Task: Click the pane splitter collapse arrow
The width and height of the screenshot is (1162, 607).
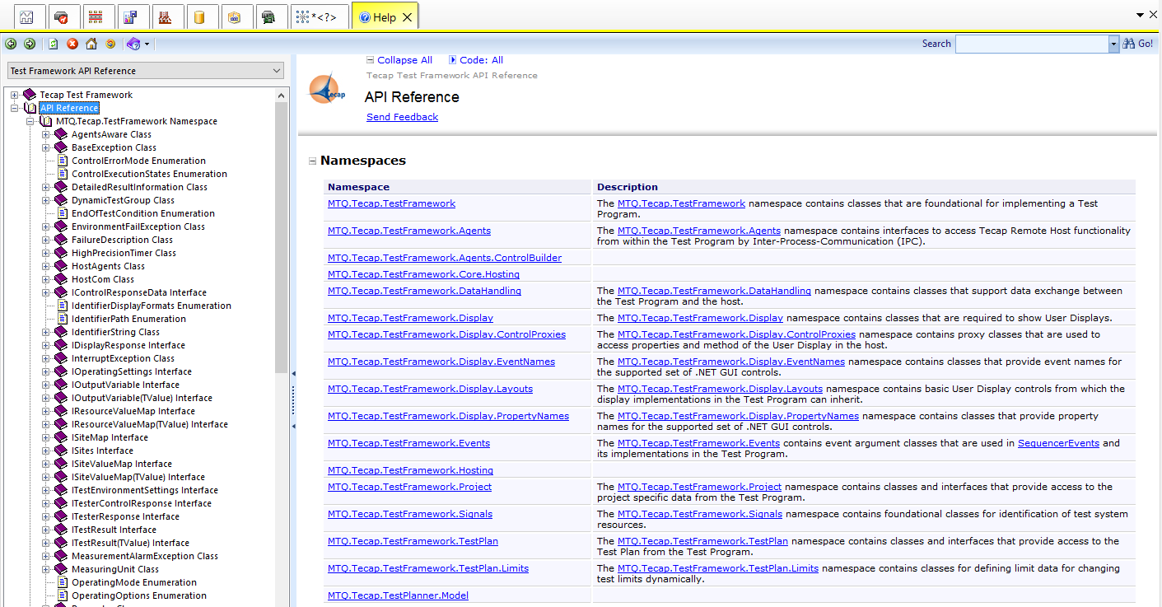Action: tap(293, 372)
